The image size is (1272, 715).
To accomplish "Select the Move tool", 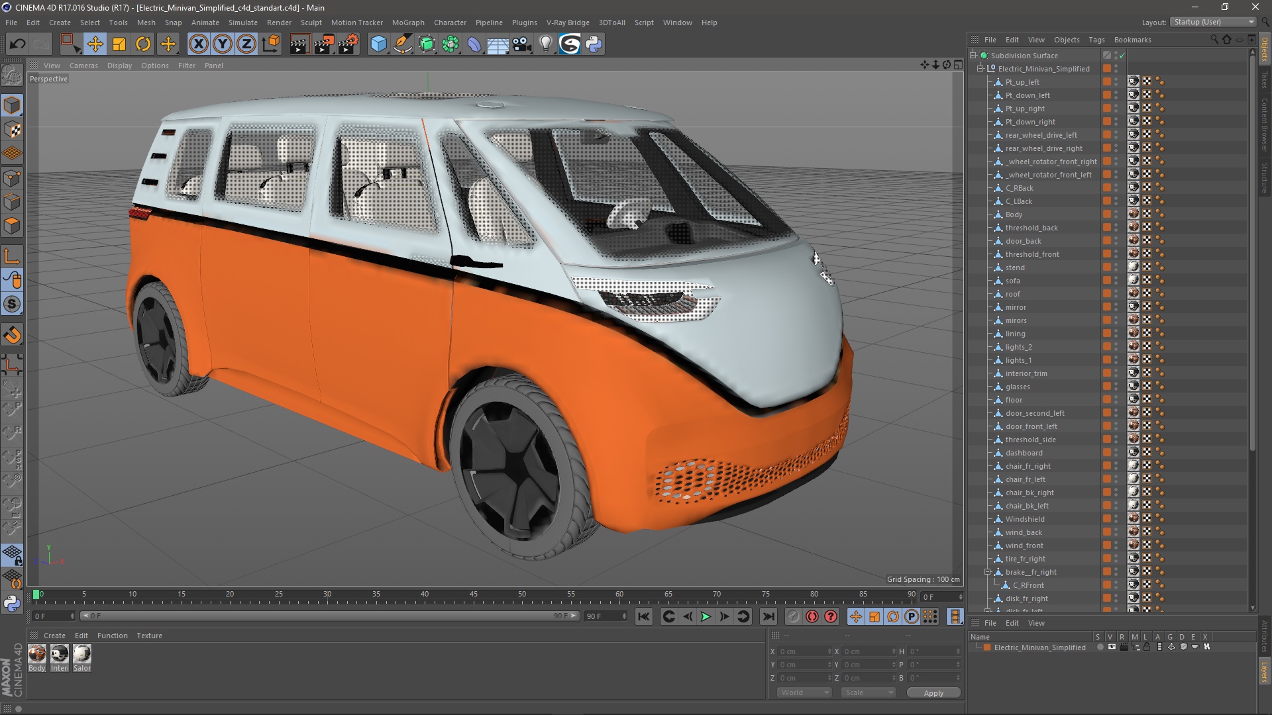I will pyautogui.click(x=95, y=44).
